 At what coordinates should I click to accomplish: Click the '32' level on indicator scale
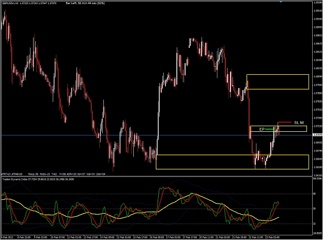[315, 224]
